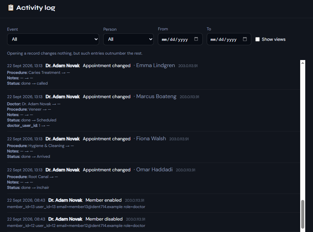Click 'Status: done → Scheduled' line
313x232 pixels.
tap(32, 120)
